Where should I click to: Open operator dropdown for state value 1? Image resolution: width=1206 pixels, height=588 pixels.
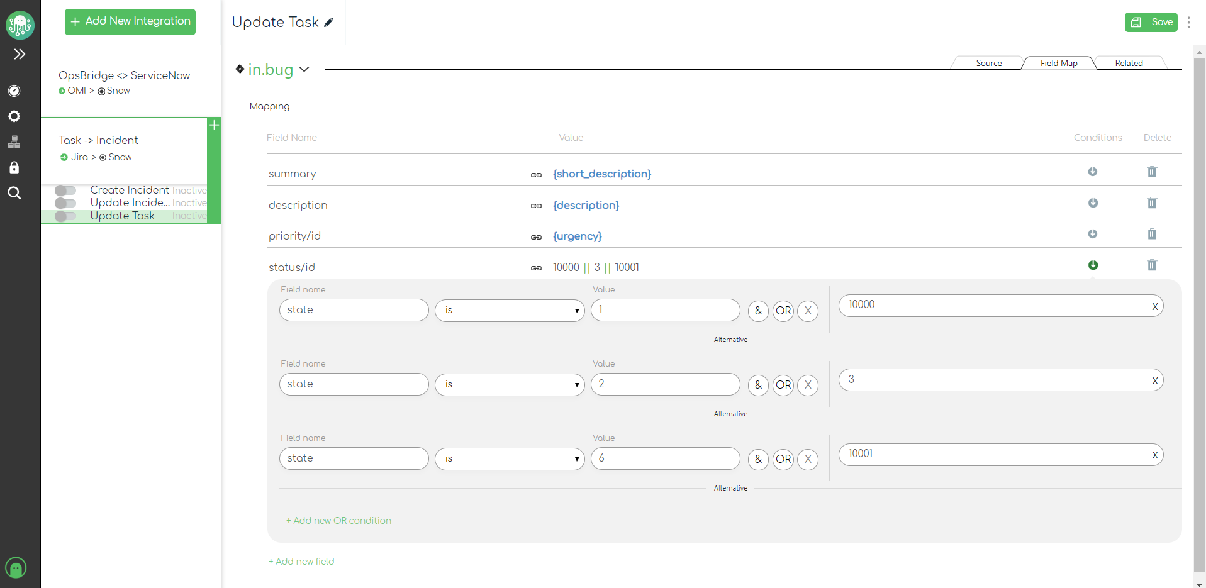pos(510,310)
